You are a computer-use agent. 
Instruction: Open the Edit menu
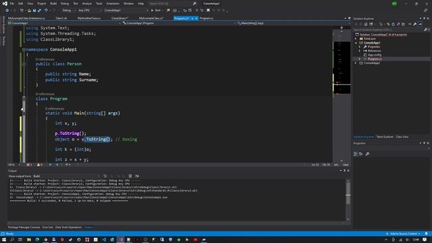pos(21,3)
